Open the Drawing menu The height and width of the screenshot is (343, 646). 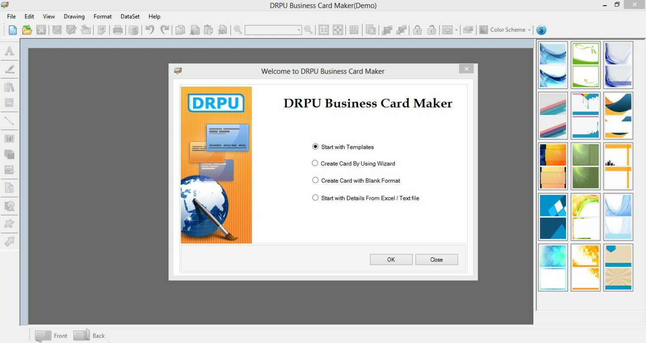pos(74,16)
